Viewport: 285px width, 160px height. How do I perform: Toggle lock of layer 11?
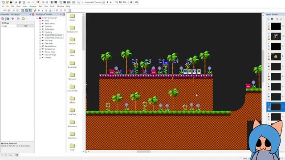tap(269, 29)
